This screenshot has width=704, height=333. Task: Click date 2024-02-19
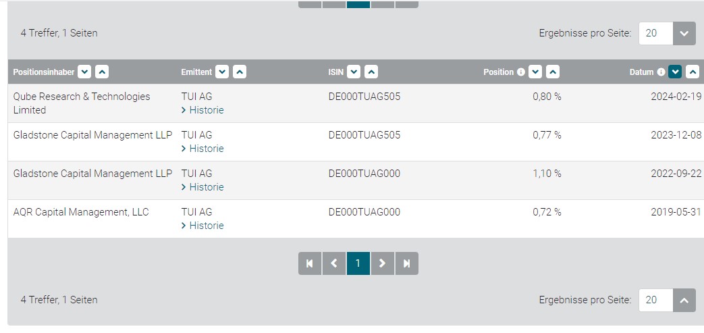676,97
